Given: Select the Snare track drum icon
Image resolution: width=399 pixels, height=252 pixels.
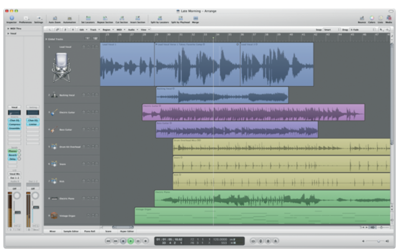Looking at the screenshot, I should pyautogui.click(x=54, y=164).
